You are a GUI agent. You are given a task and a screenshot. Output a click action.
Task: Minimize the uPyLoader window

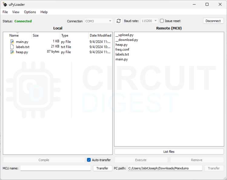pyautogui.click(x=194, y=4)
